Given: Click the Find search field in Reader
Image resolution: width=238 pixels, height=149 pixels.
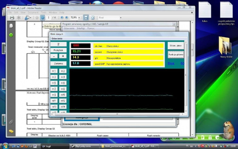Looking at the screenshot, I should (109, 18).
